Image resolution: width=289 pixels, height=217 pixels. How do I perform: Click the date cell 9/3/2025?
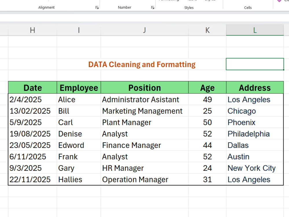click(x=33, y=168)
